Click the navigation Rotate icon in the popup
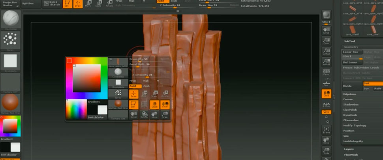The height and width of the screenshot is (160, 383). coord(144,115)
